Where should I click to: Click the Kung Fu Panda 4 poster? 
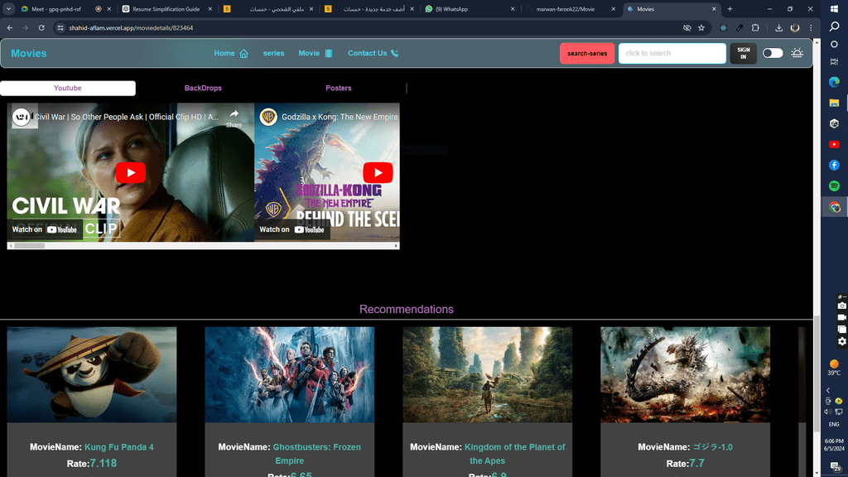coord(92,375)
